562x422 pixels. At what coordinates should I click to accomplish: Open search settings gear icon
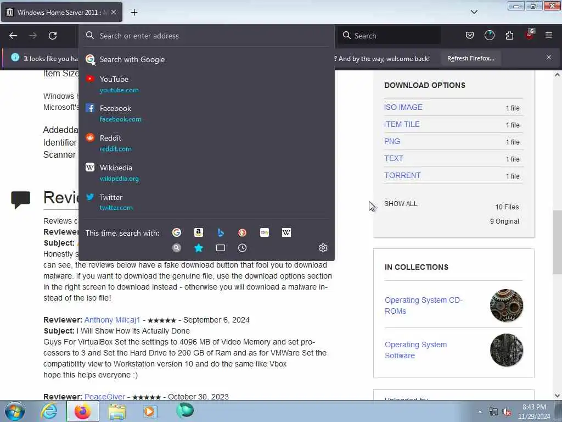tap(323, 248)
